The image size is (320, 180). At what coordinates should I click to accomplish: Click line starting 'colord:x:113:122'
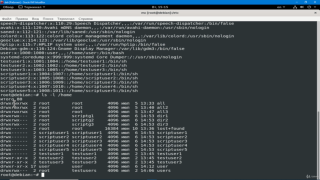pos(117,36)
